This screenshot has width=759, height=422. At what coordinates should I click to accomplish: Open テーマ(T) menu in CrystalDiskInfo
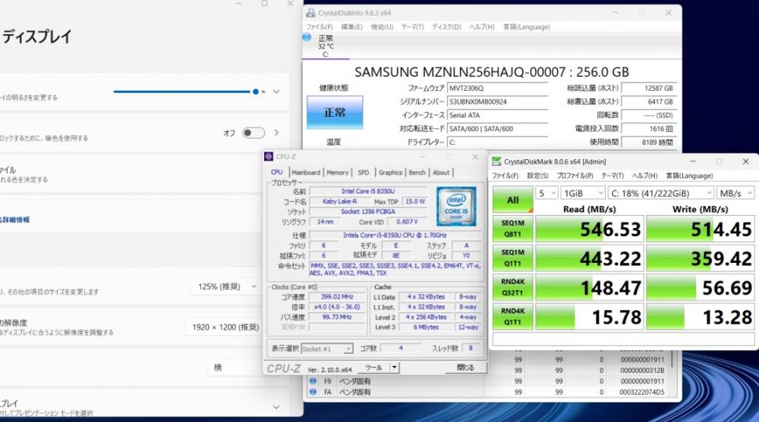[412, 27]
